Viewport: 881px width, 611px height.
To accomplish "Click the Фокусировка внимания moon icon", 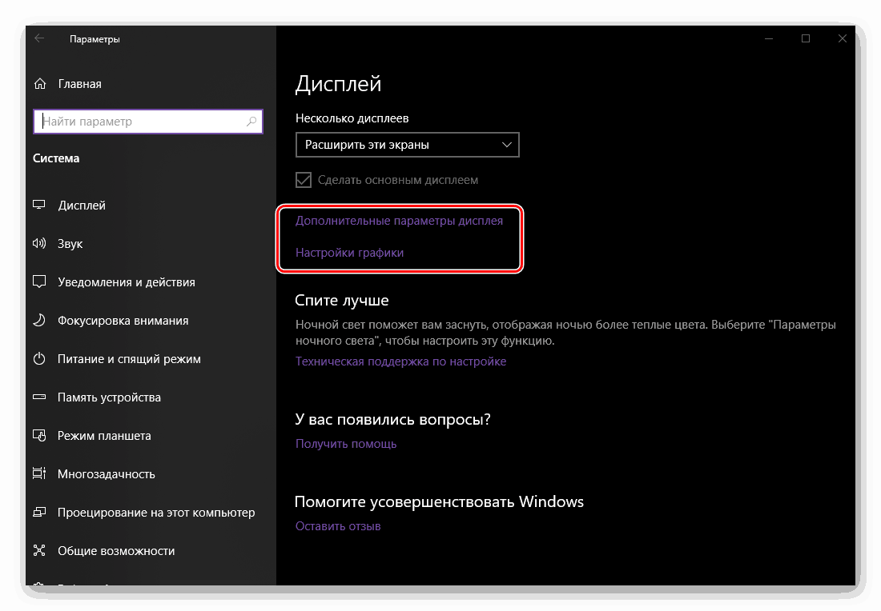I will pos(39,321).
